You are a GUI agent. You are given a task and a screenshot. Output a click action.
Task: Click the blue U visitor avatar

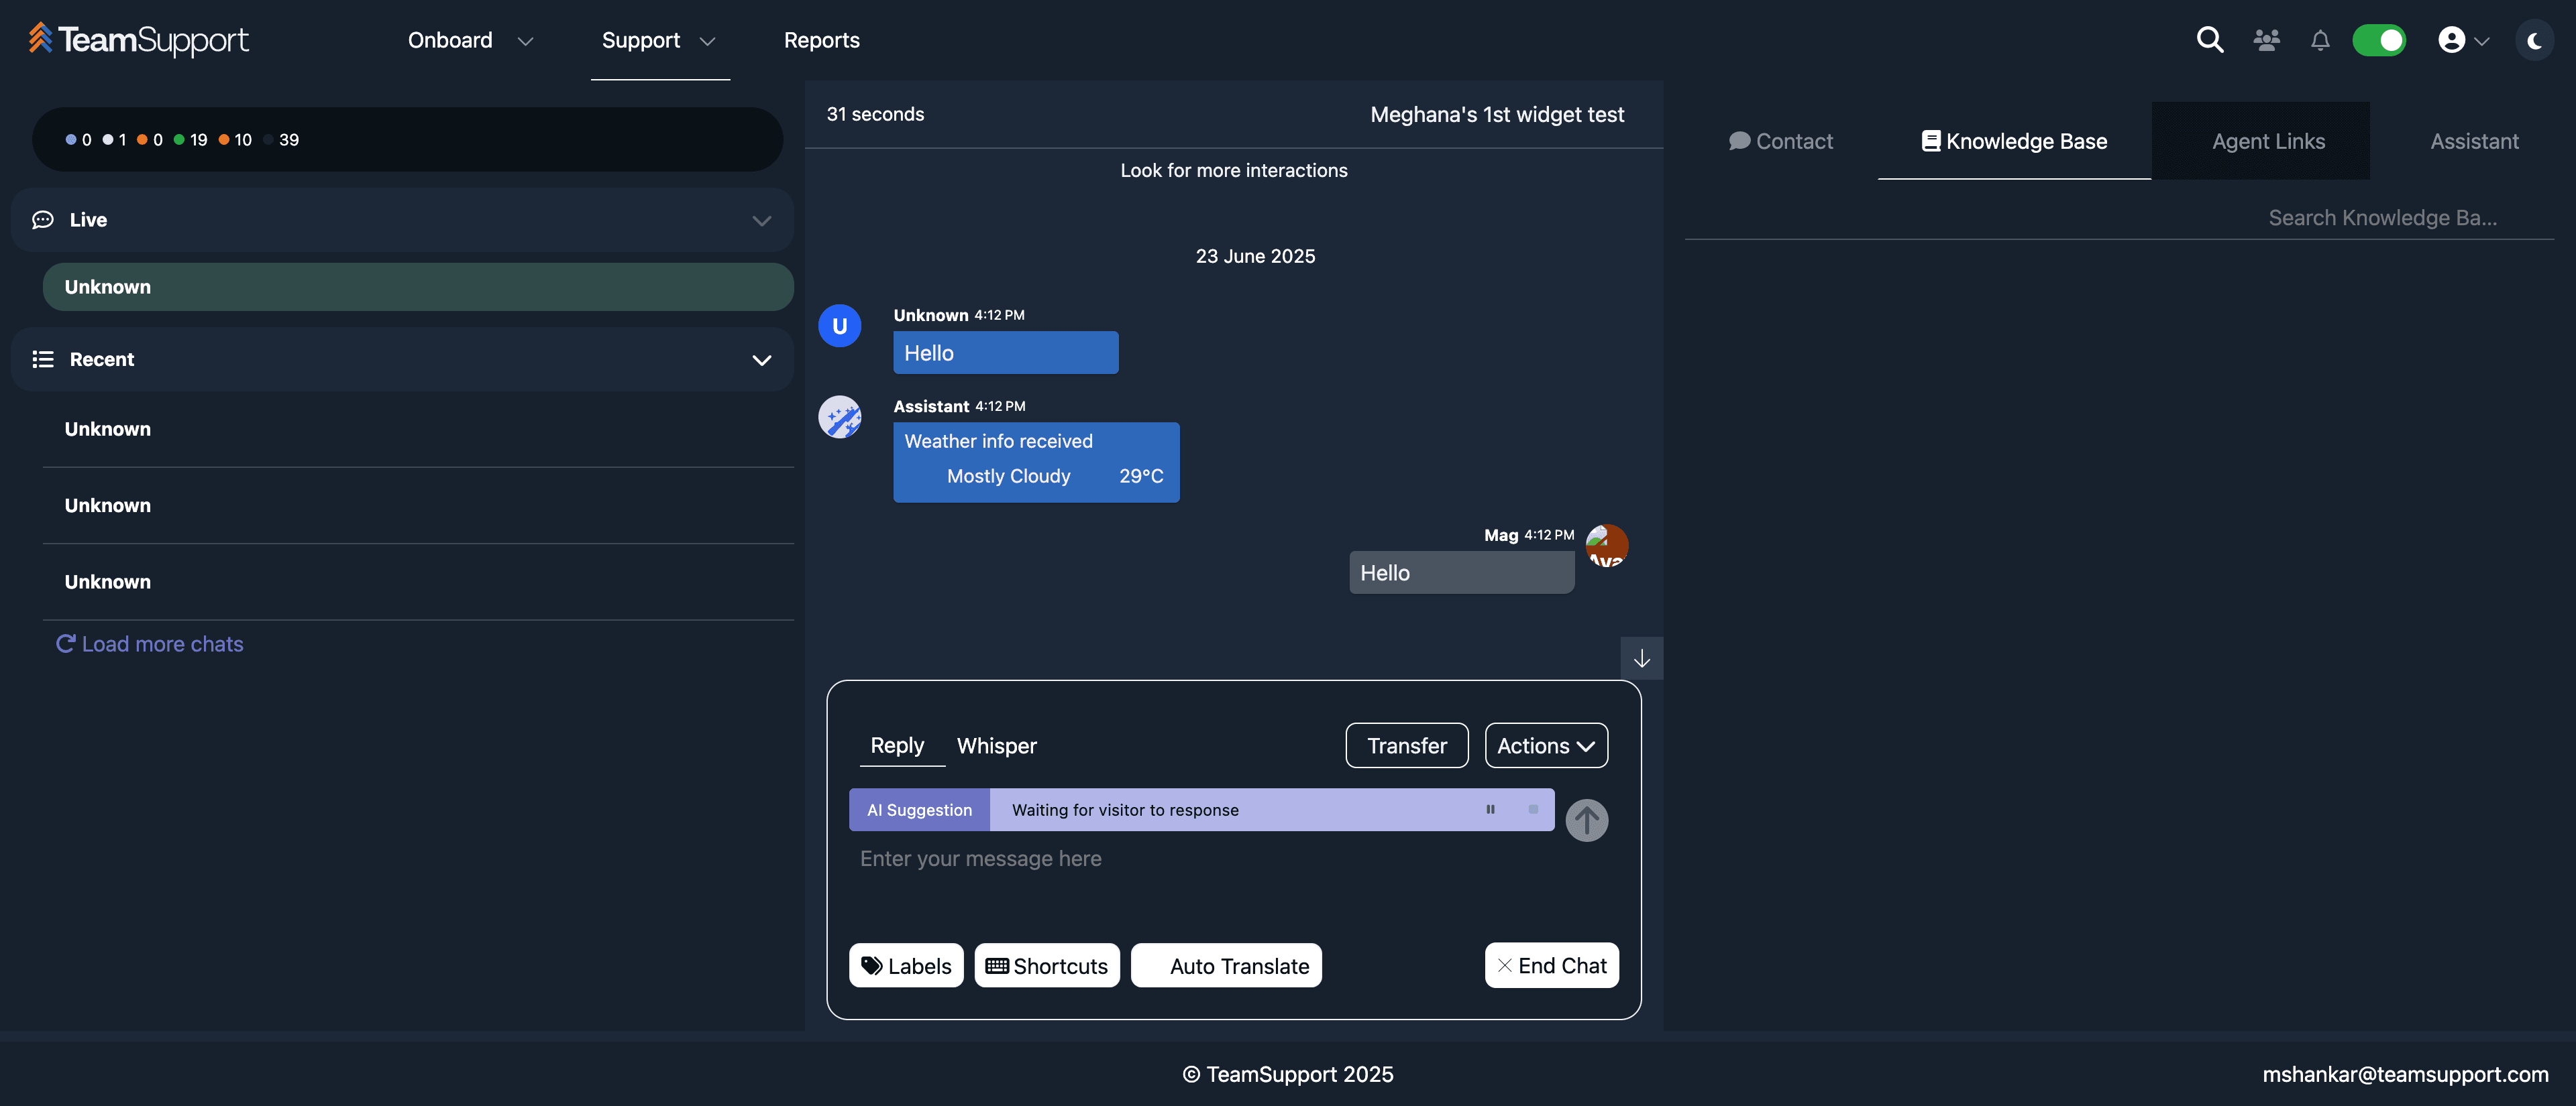coord(839,326)
